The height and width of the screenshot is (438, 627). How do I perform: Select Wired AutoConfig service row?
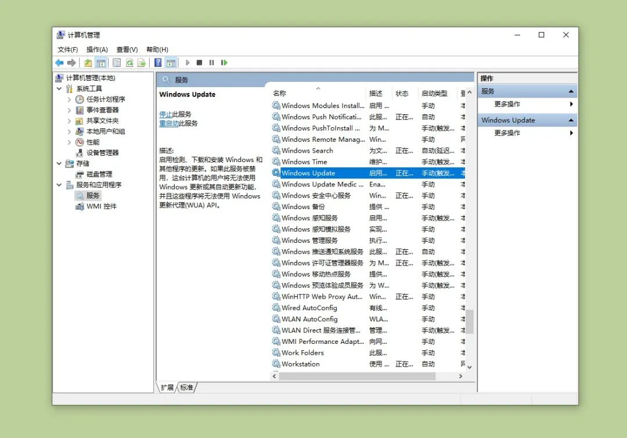coord(368,308)
